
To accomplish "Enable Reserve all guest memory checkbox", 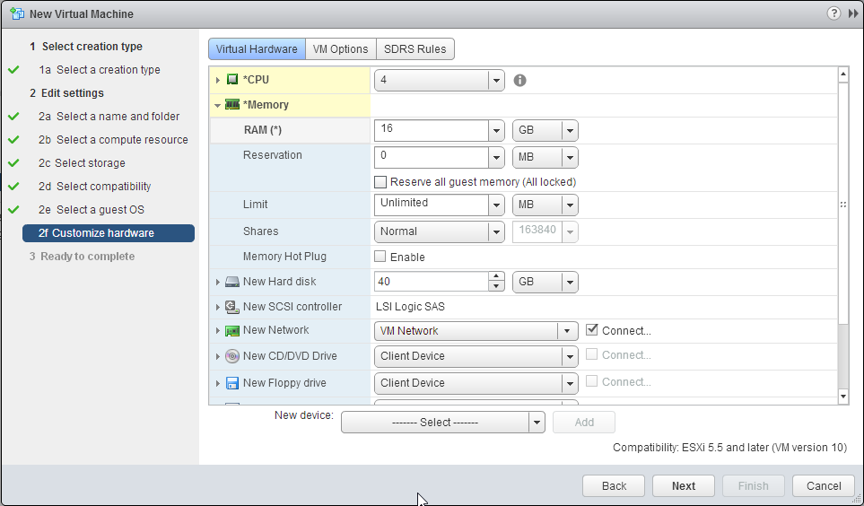I will (x=380, y=182).
